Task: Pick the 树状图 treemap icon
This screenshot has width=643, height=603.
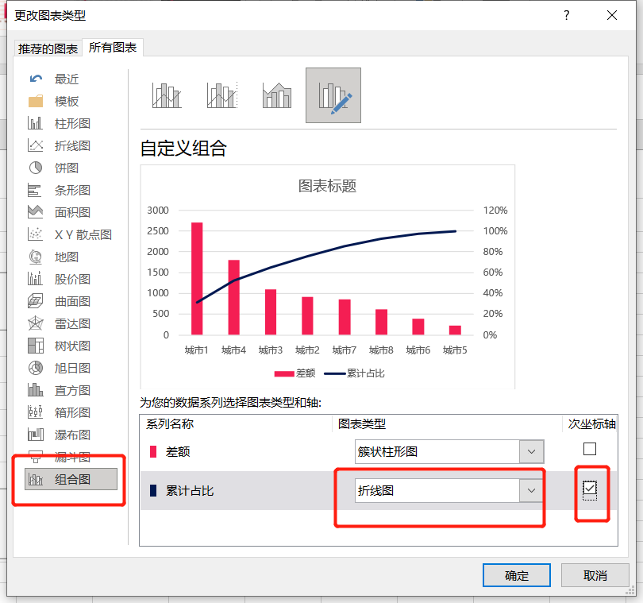Action: pos(35,346)
